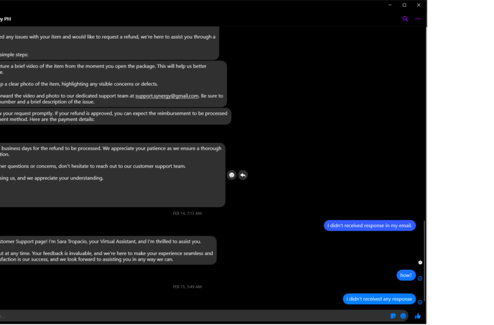The height and width of the screenshot is (325, 494).
Task: React to message with emoji icon
Action: [x=232, y=175]
